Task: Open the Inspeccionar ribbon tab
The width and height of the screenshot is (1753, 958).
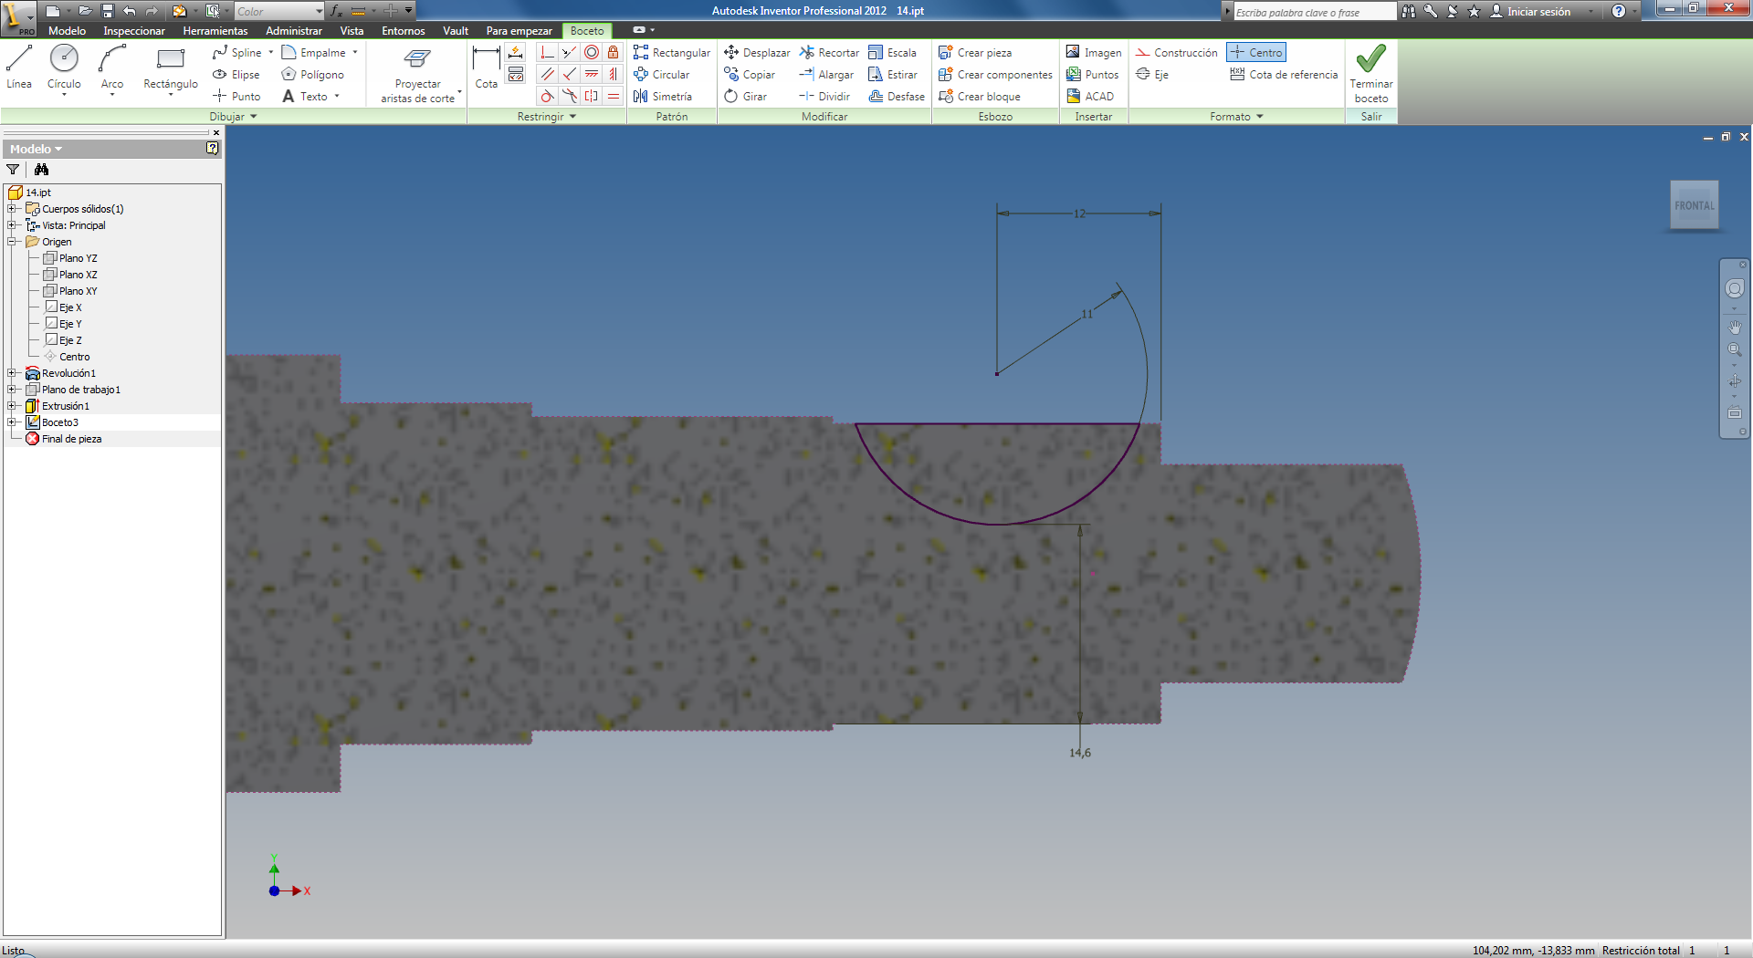Action: pos(134,31)
